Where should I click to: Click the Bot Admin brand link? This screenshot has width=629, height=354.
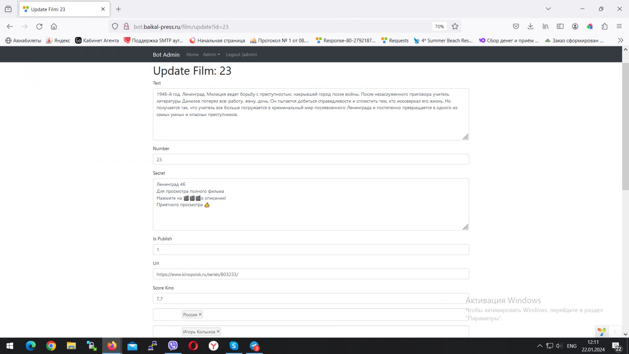tap(166, 55)
